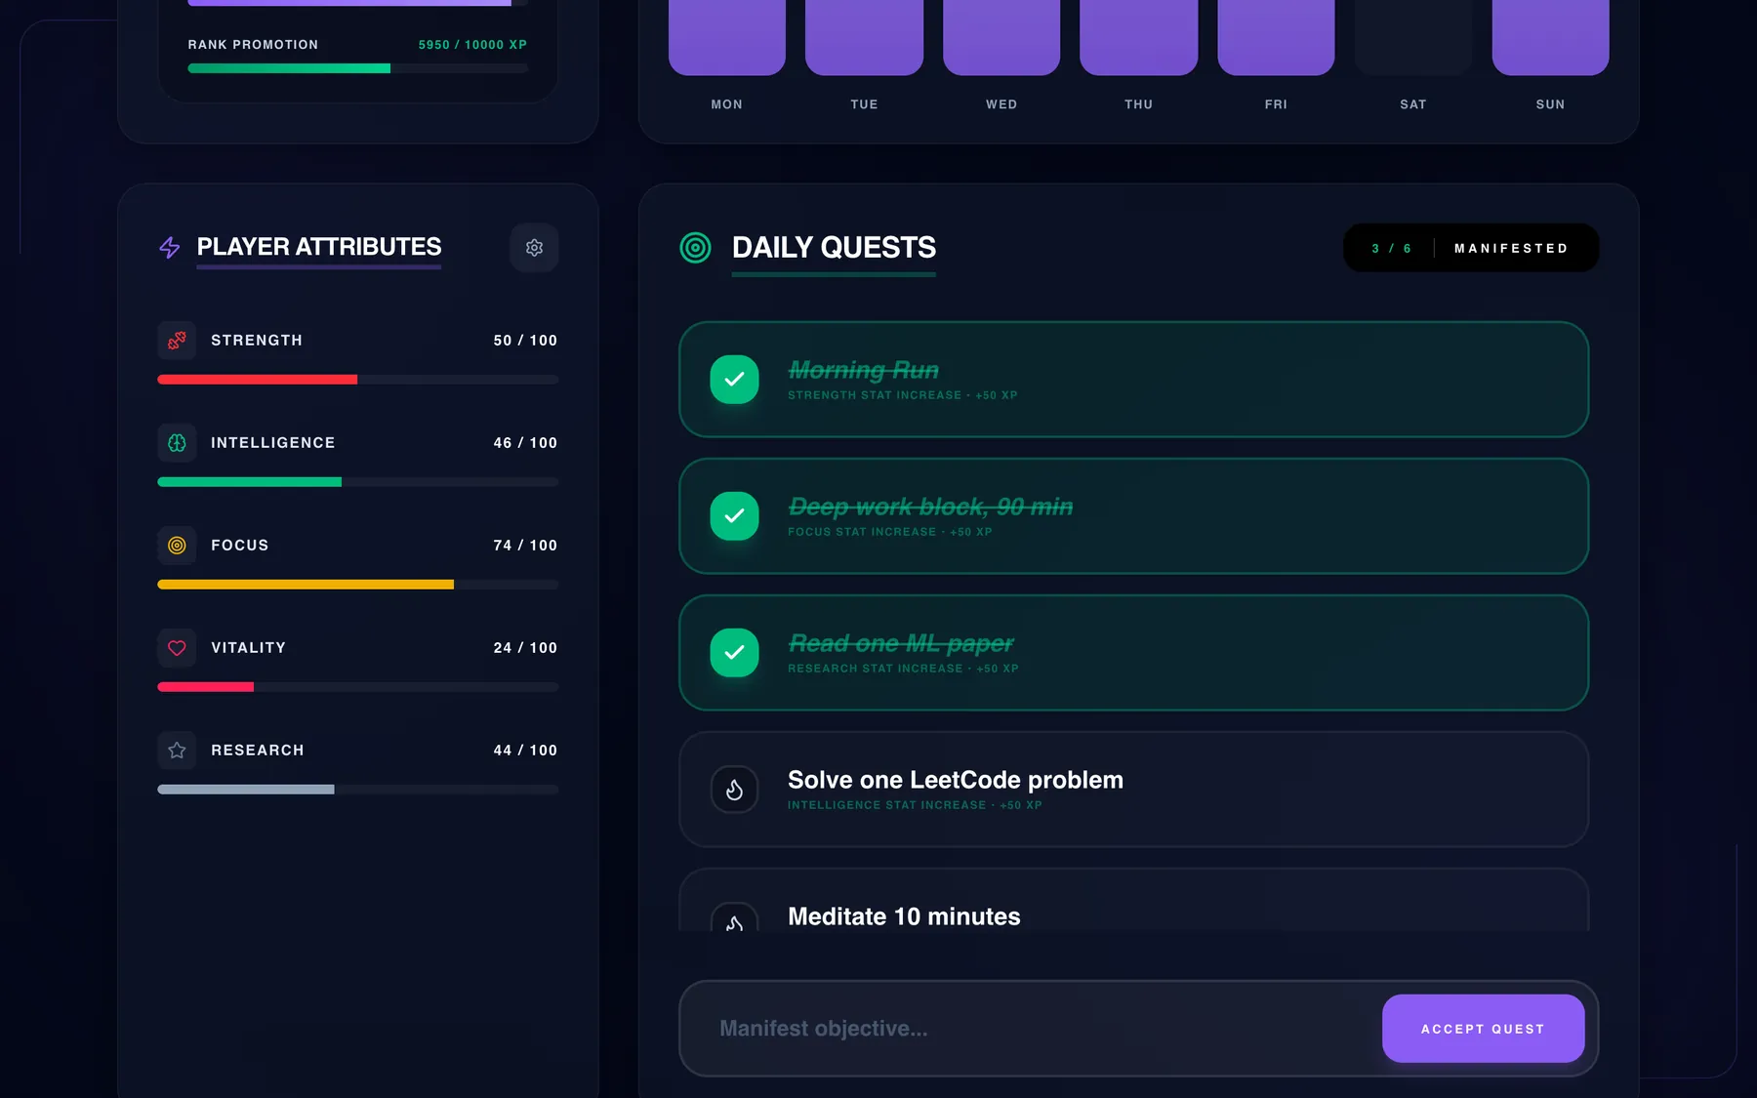Complete the Meditate 10 minutes quest
The height and width of the screenshot is (1098, 1757).
pyautogui.click(x=734, y=917)
